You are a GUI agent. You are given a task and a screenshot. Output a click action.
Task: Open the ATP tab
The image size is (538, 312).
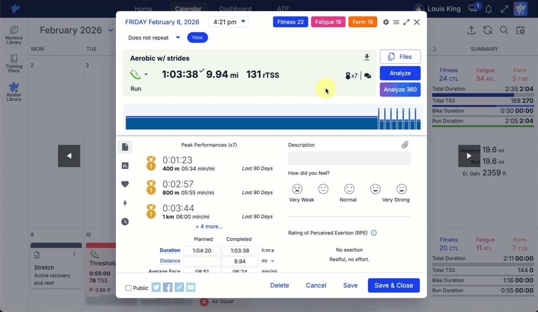pos(283,8)
